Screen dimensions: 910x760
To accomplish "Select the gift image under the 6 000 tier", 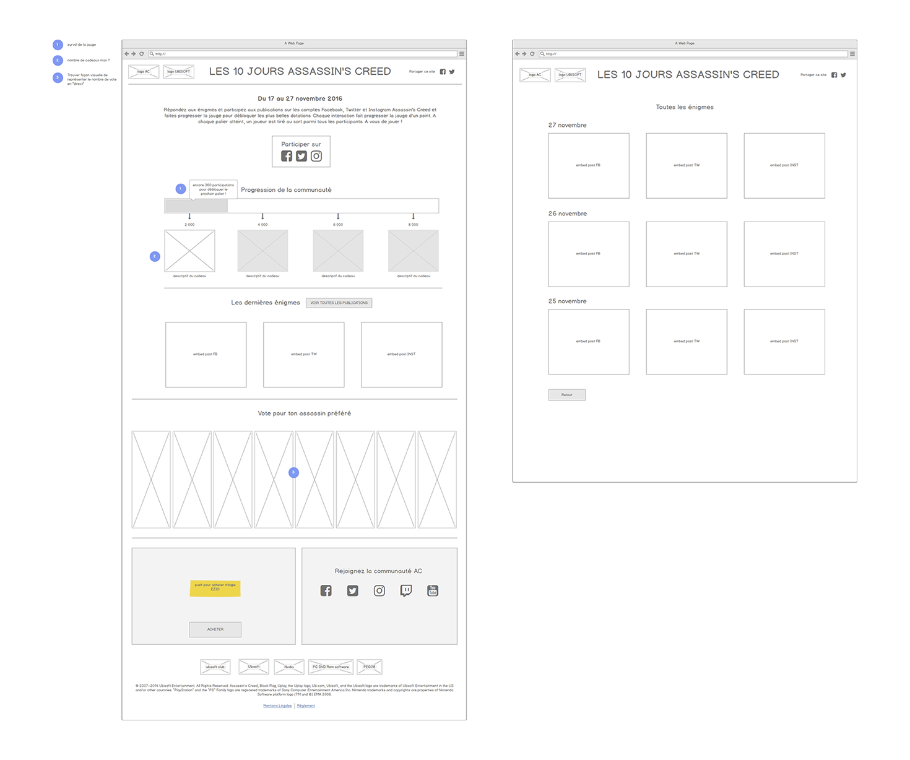I will click(338, 251).
